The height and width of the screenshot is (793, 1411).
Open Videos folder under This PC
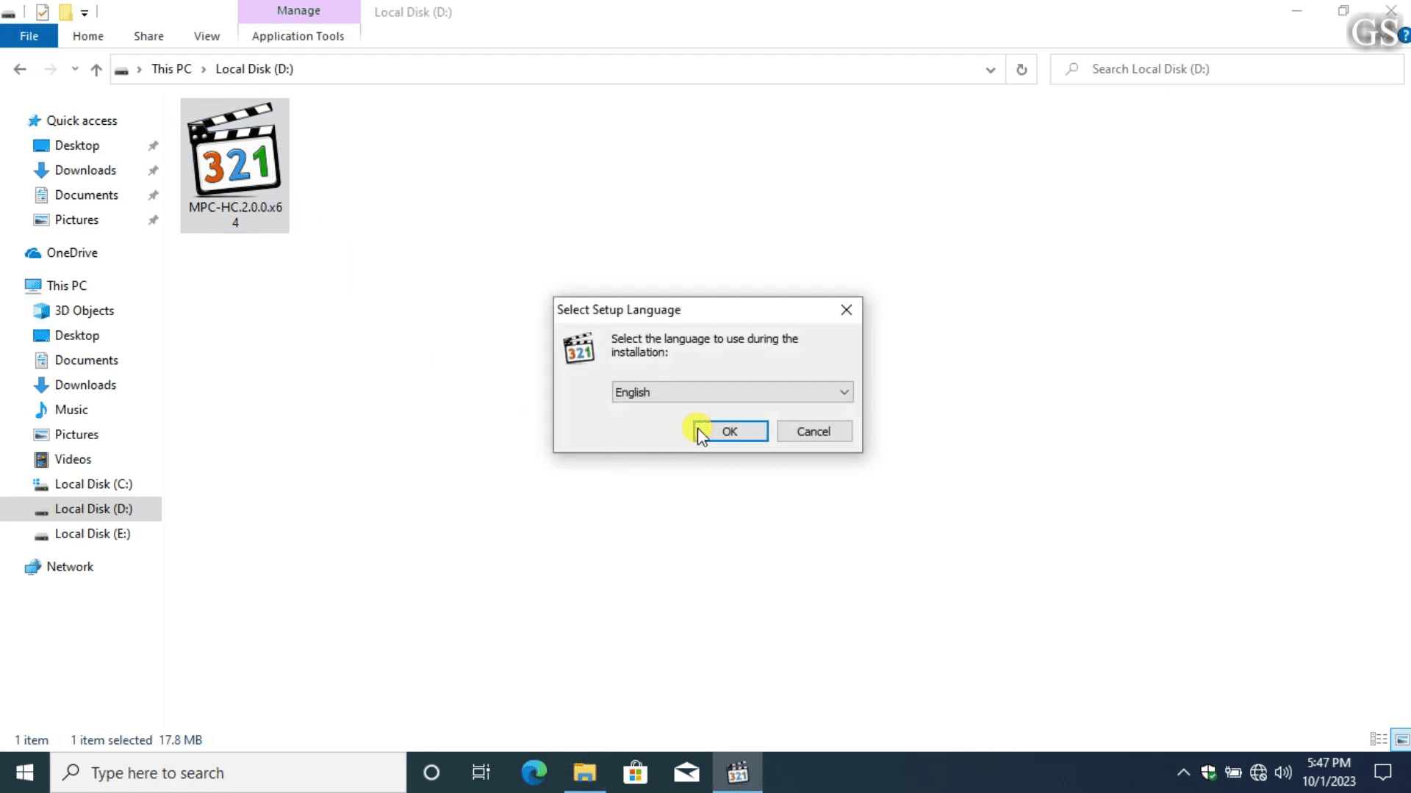(x=73, y=460)
